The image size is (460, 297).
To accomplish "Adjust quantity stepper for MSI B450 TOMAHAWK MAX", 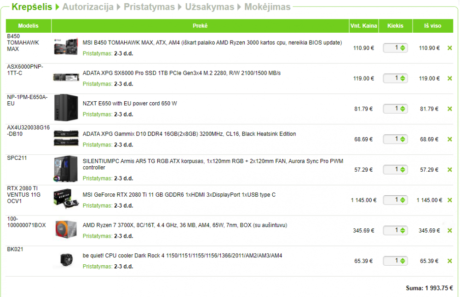I will click(x=402, y=48).
